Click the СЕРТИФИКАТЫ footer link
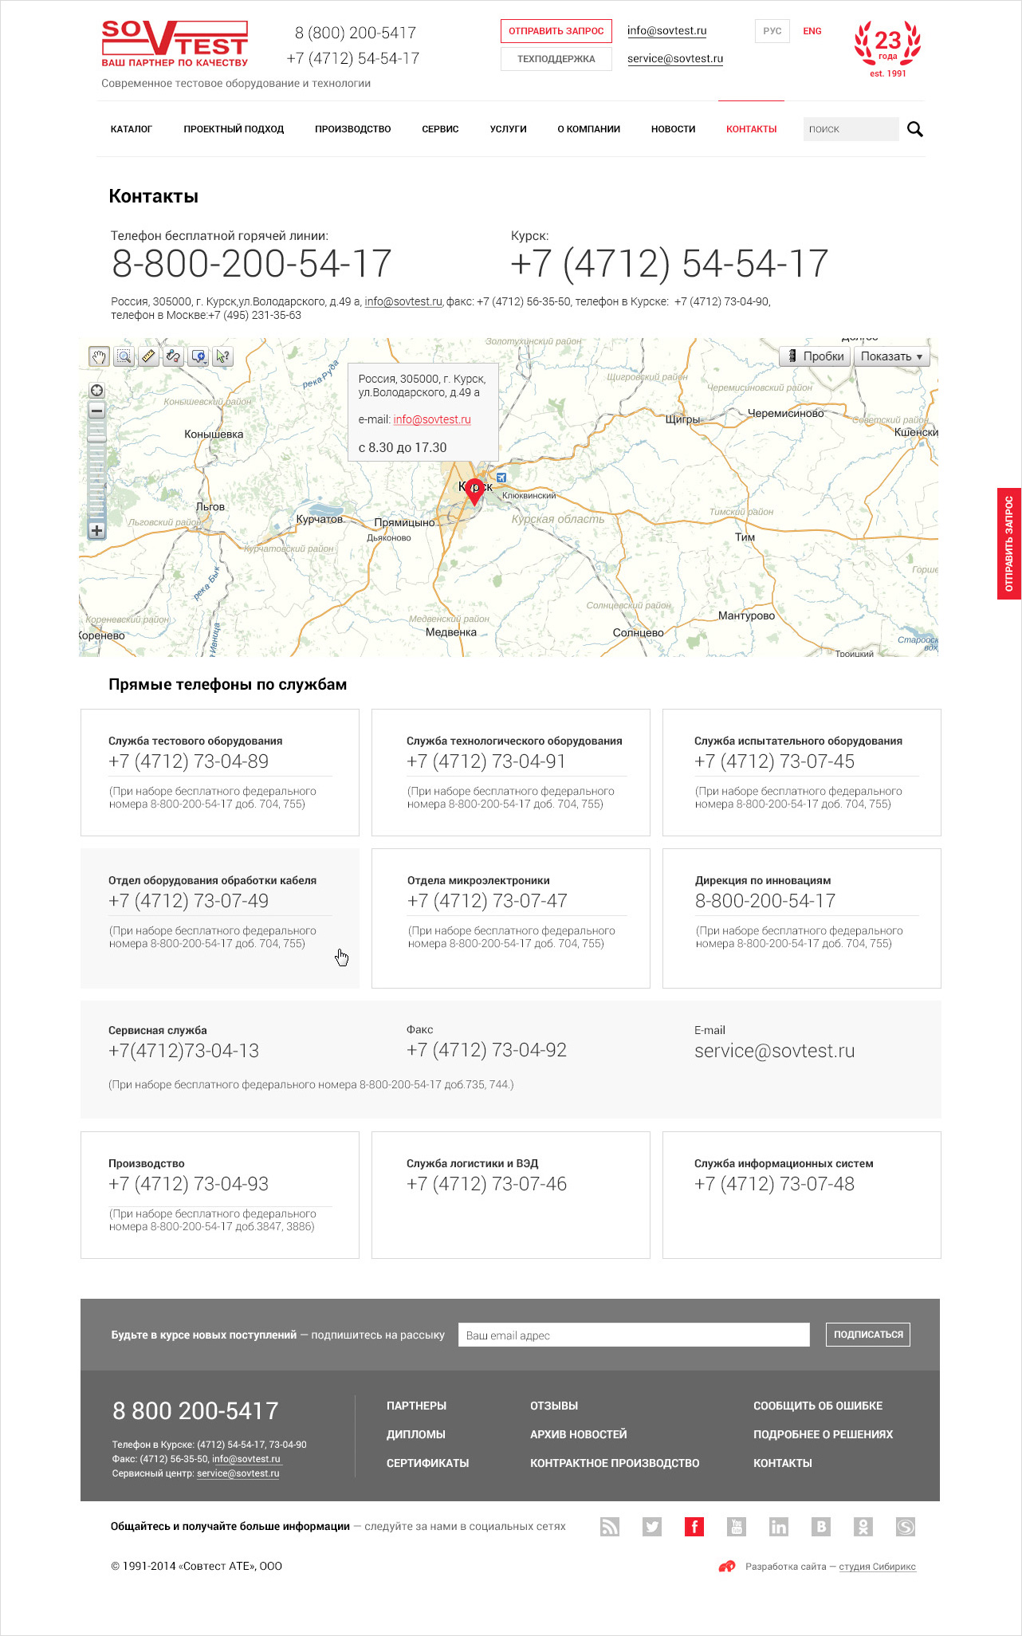 427,1463
